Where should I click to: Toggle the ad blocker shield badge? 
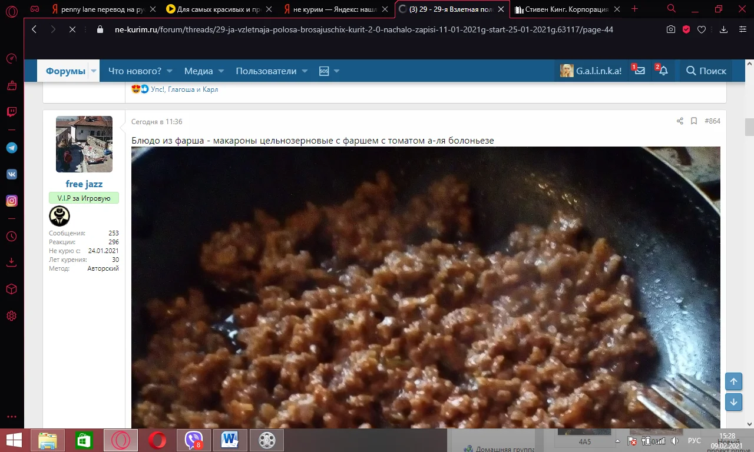click(685, 28)
